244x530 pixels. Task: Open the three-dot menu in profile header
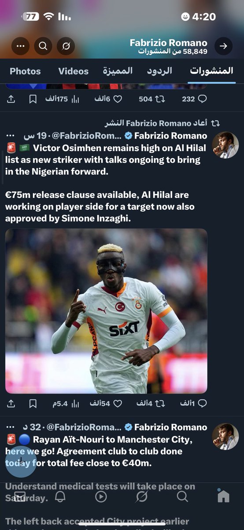20,46
